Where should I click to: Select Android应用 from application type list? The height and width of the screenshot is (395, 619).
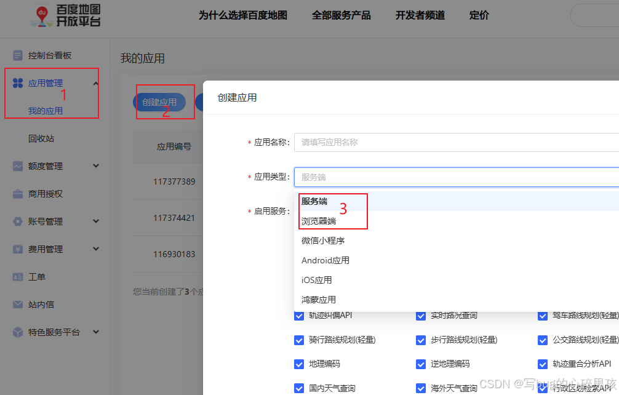click(x=457, y=260)
